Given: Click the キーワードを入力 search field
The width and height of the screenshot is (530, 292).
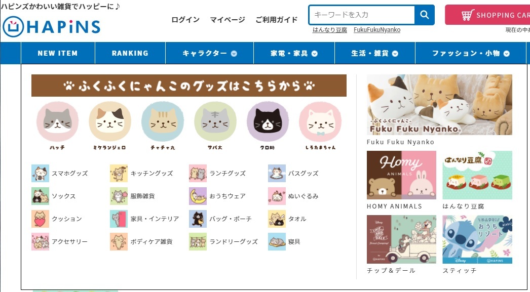Looking at the screenshot, I should point(362,15).
